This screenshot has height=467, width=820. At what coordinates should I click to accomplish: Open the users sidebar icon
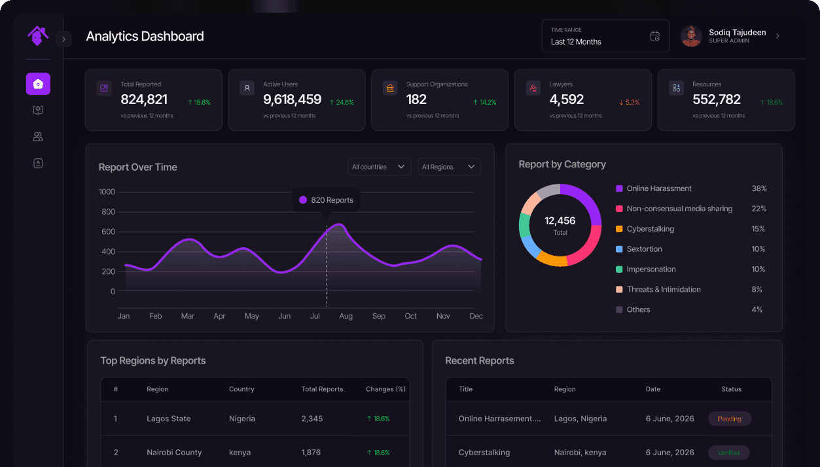[x=38, y=137]
